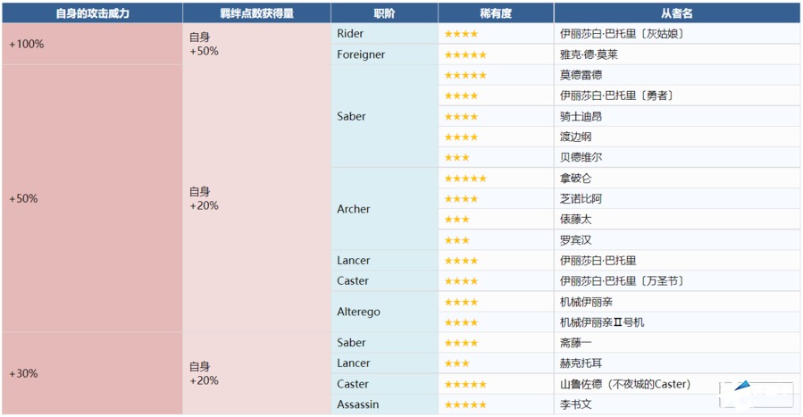Click the servant name 机械伊丽亲Ⅱ号机
Viewport: 803px width, 417px height.
click(602, 322)
